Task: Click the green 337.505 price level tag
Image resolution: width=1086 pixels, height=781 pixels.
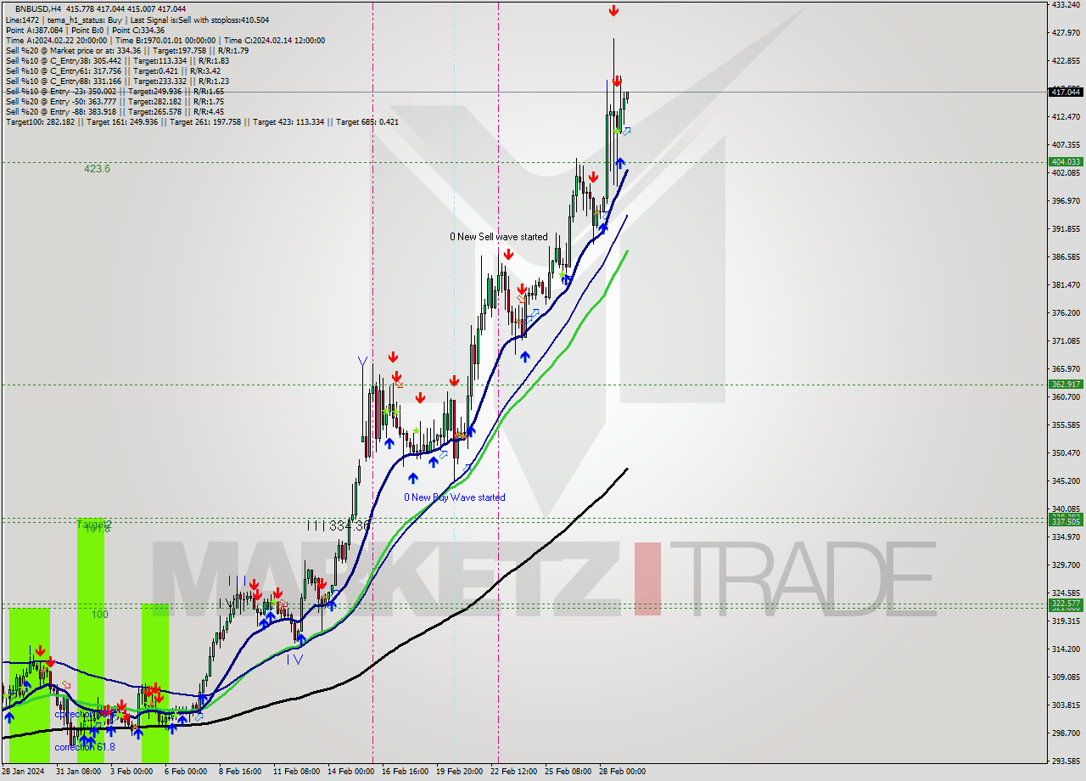Action: tap(1066, 521)
